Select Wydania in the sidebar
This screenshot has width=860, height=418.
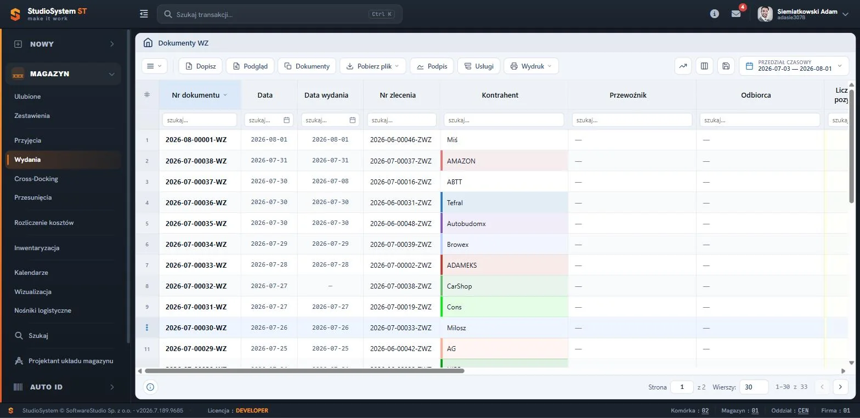pyautogui.click(x=64, y=160)
